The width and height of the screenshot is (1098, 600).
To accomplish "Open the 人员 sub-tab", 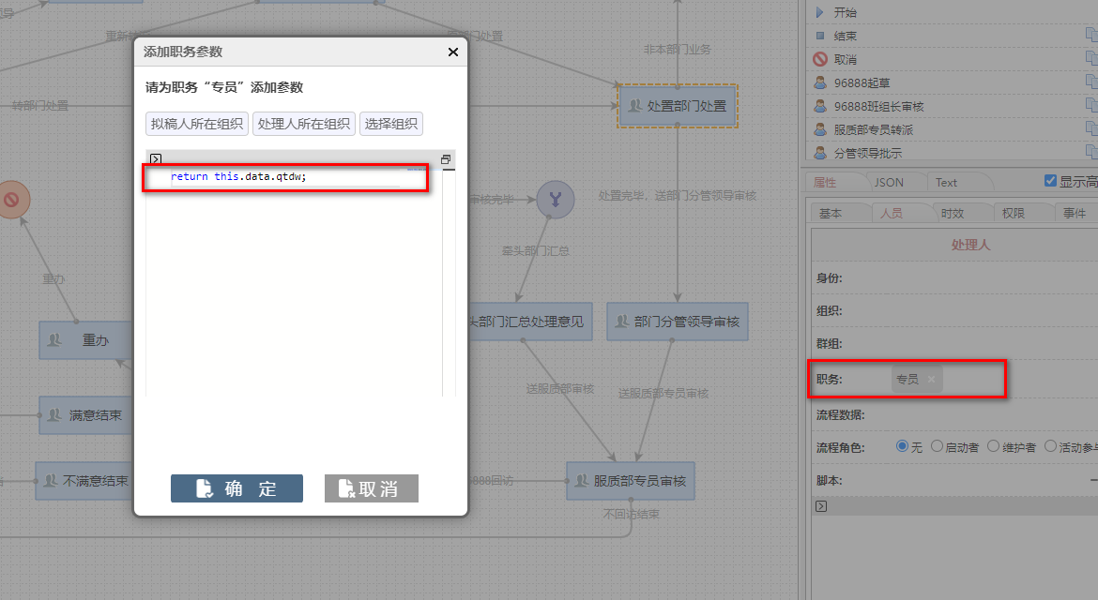I will pos(891,213).
